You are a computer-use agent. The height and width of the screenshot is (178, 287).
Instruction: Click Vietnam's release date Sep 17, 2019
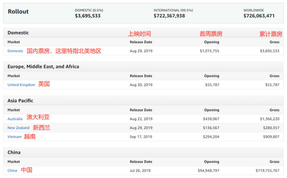pyautogui.click(x=141, y=137)
